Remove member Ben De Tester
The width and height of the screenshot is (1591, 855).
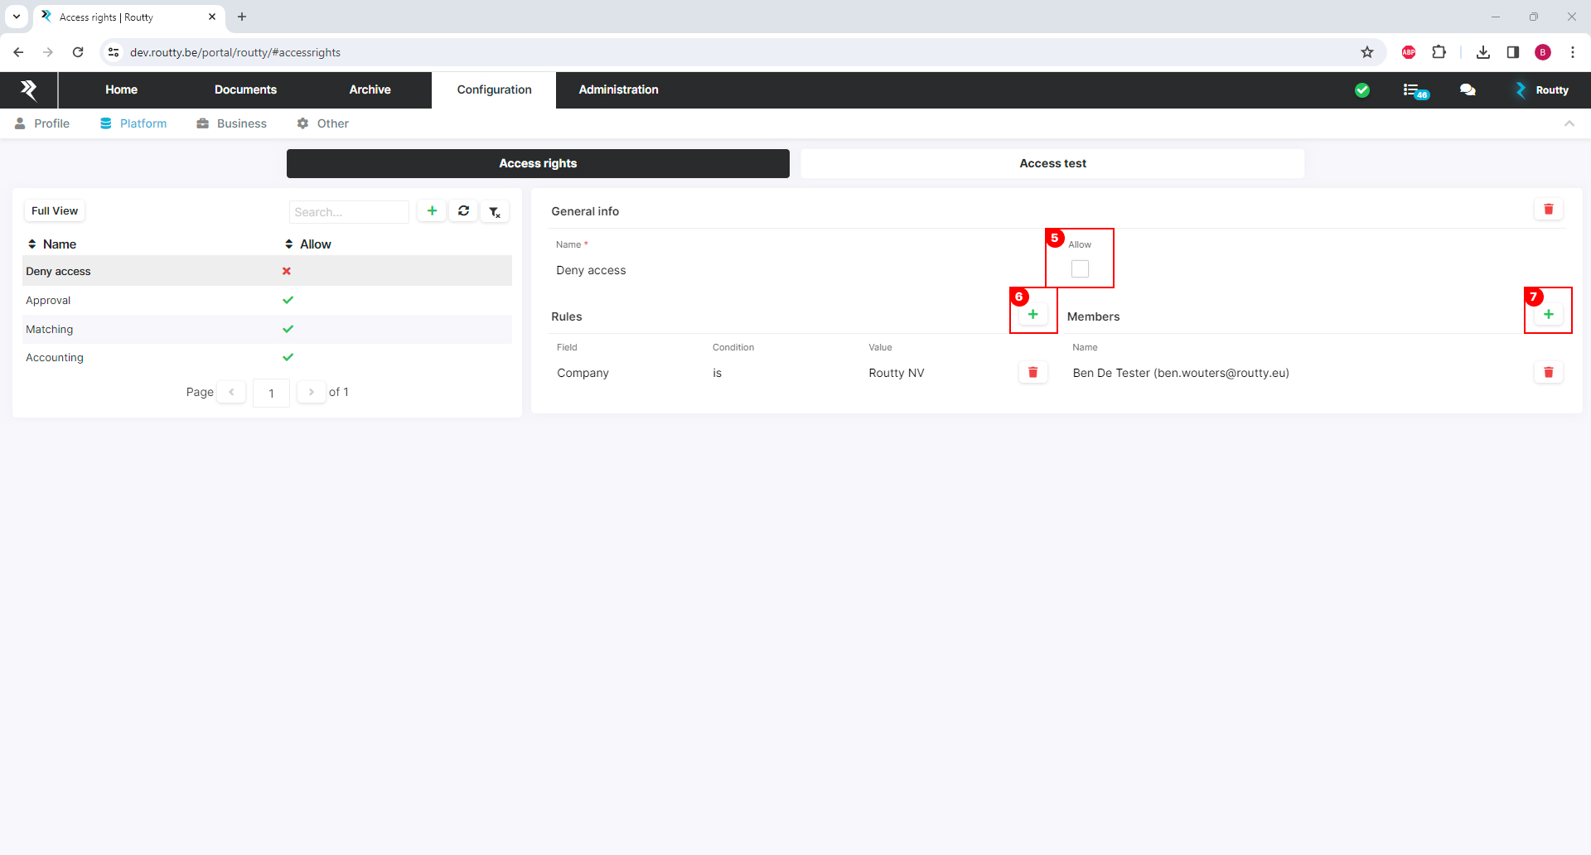click(x=1548, y=373)
